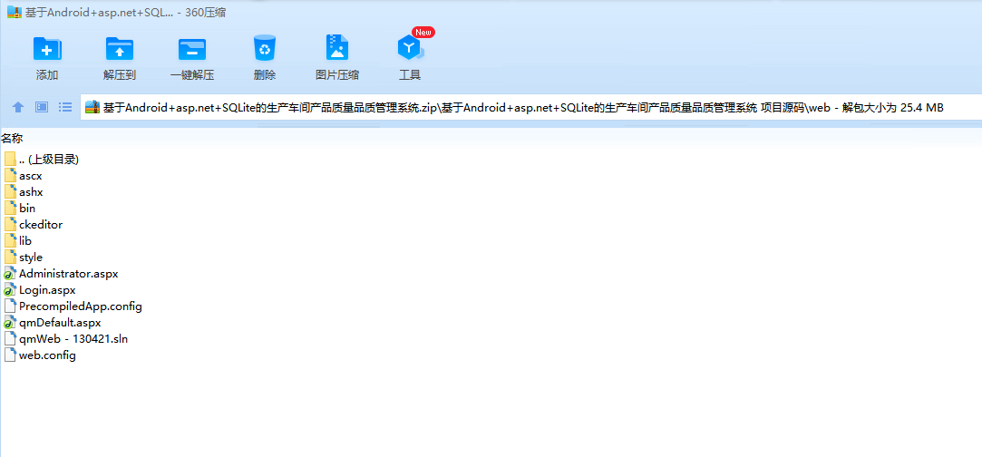Viewport: 982px width, 457px height.
Task: Click the Delete (删除) recycle icon
Action: click(x=264, y=48)
